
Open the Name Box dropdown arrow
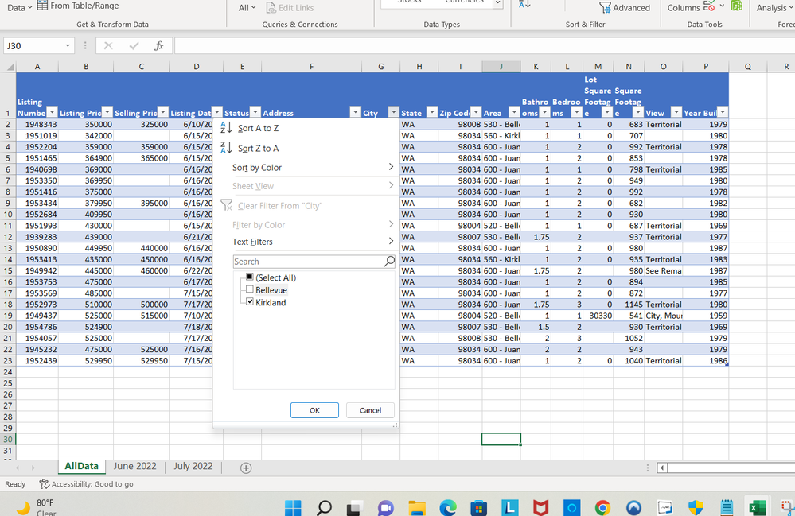tap(68, 46)
